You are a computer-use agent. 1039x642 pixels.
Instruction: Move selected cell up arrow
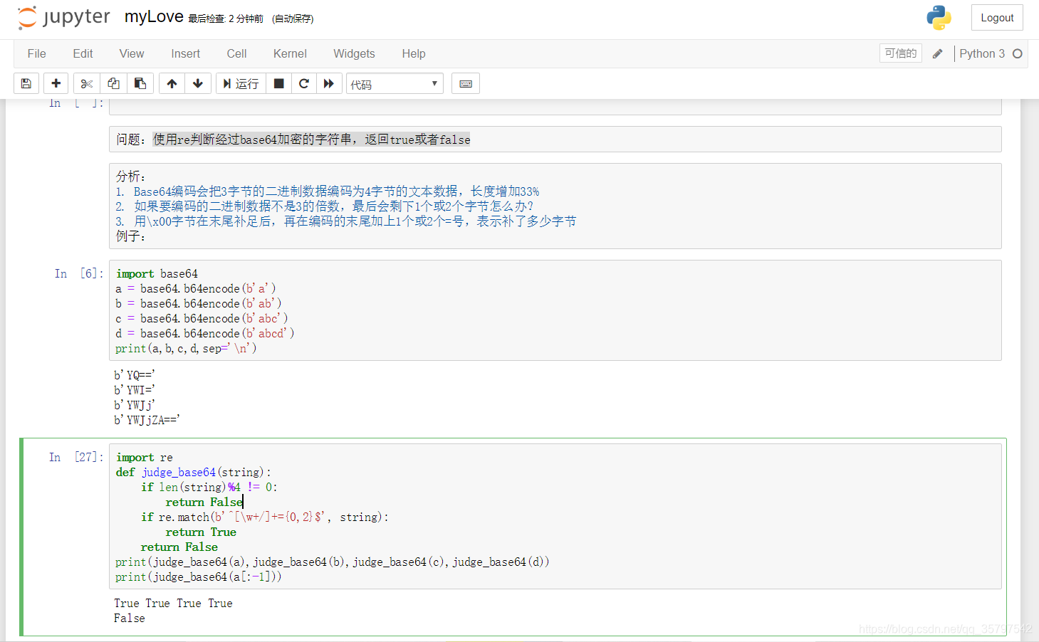click(x=172, y=83)
